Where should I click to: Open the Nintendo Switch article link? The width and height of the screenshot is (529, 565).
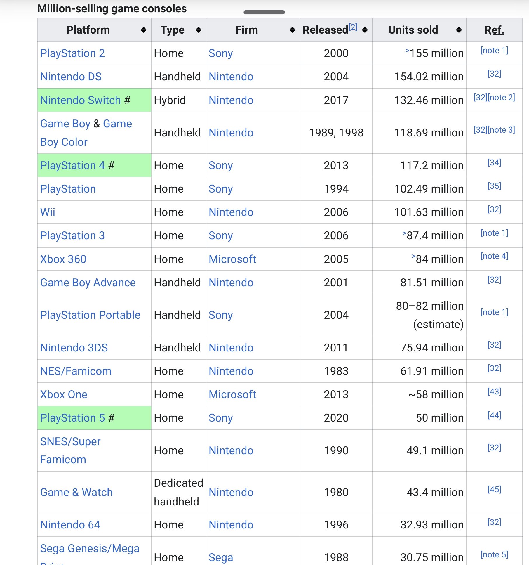tap(81, 100)
